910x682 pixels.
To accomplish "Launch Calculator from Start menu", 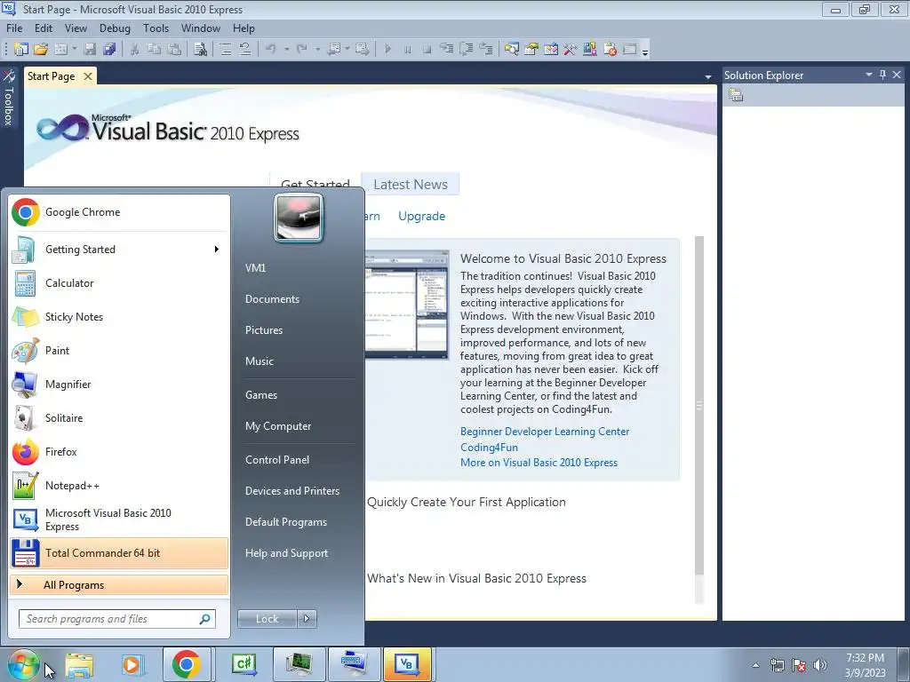I will (119, 283).
